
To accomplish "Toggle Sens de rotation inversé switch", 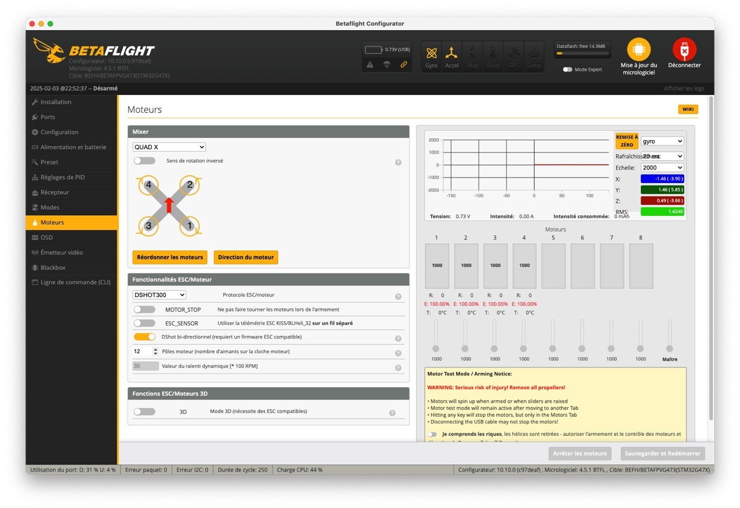I will pyautogui.click(x=144, y=161).
